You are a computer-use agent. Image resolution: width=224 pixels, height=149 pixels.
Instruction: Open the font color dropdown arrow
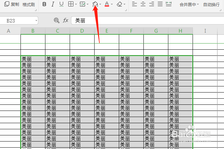[x=112, y=4]
